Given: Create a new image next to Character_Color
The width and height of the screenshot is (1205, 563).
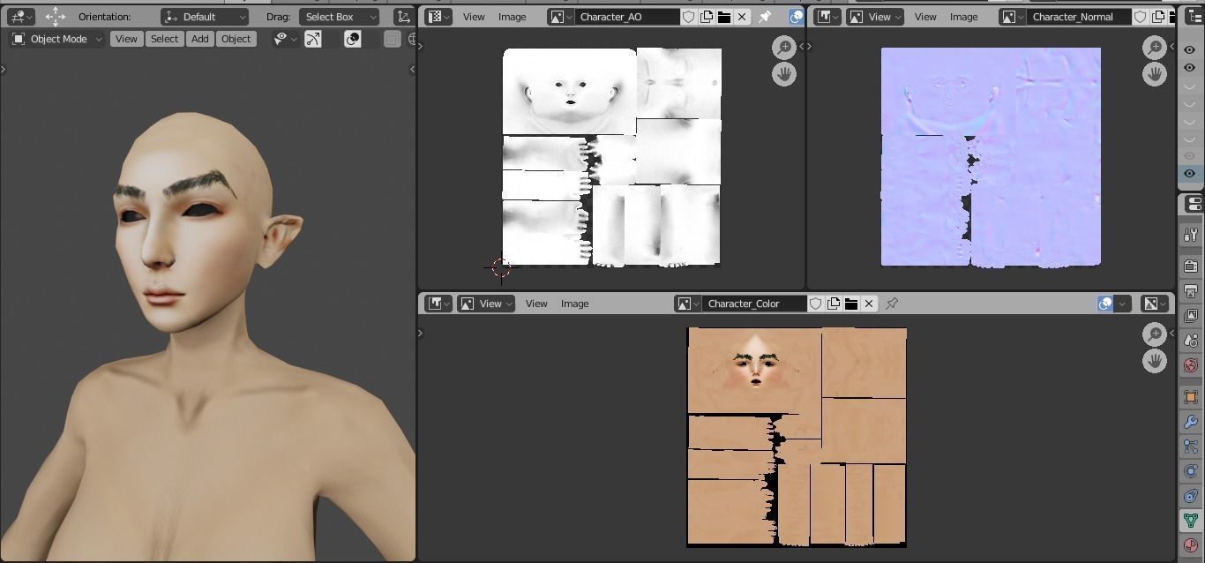Looking at the screenshot, I should tap(834, 304).
